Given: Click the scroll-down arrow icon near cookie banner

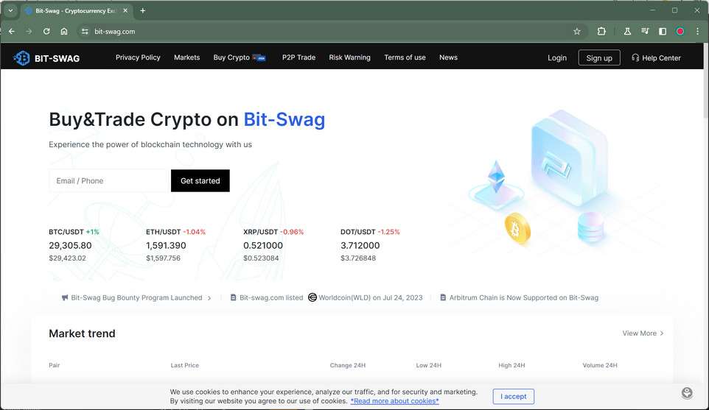Looking at the screenshot, I should tap(687, 393).
